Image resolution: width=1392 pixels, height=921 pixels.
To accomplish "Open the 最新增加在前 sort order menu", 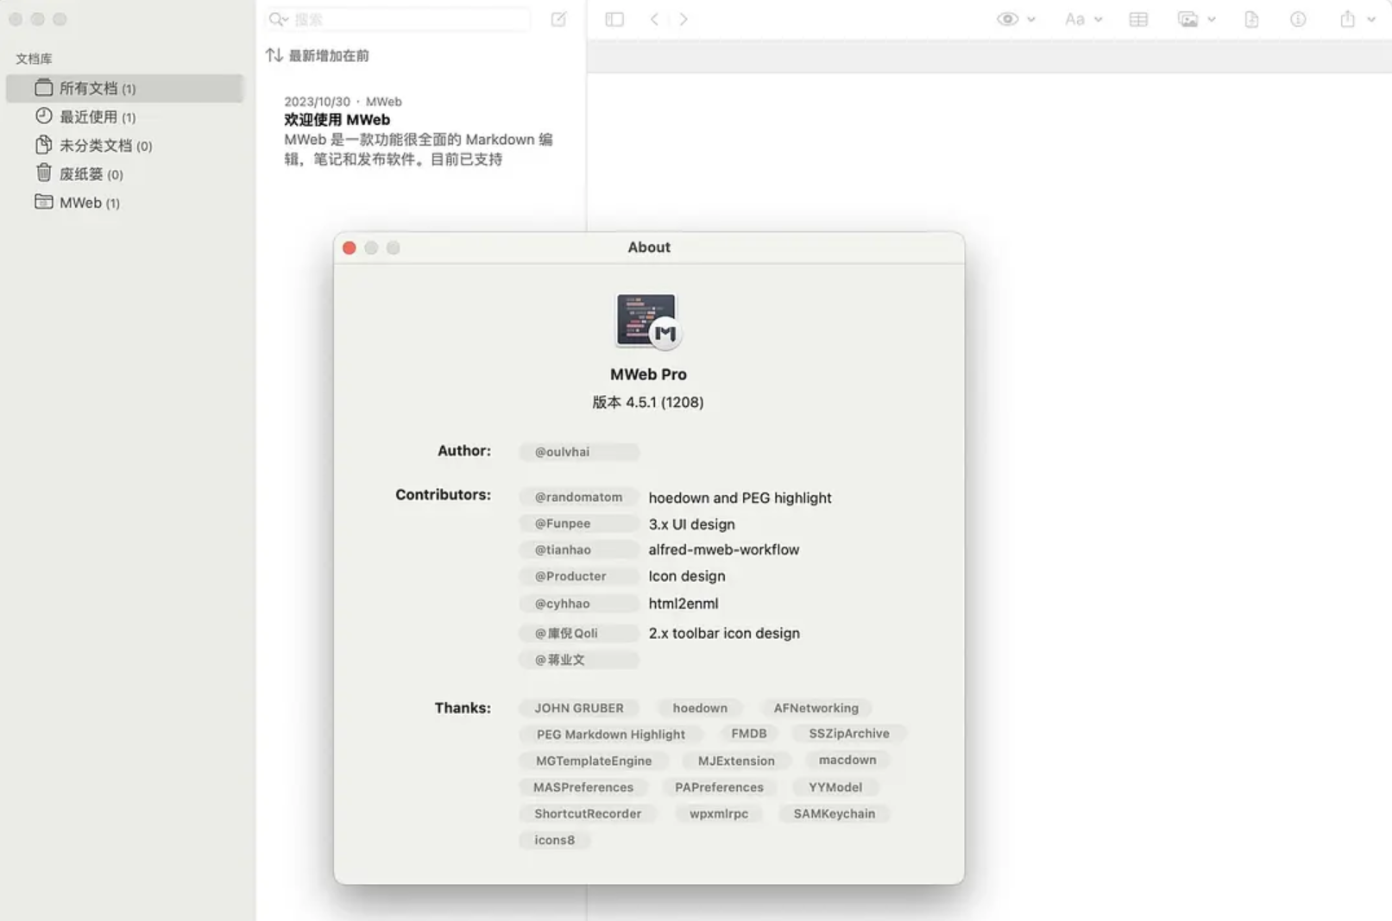I will point(318,55).
